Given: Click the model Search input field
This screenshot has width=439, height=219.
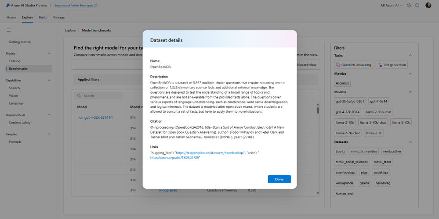Looking at the screenshot, I should coord(99,95).
